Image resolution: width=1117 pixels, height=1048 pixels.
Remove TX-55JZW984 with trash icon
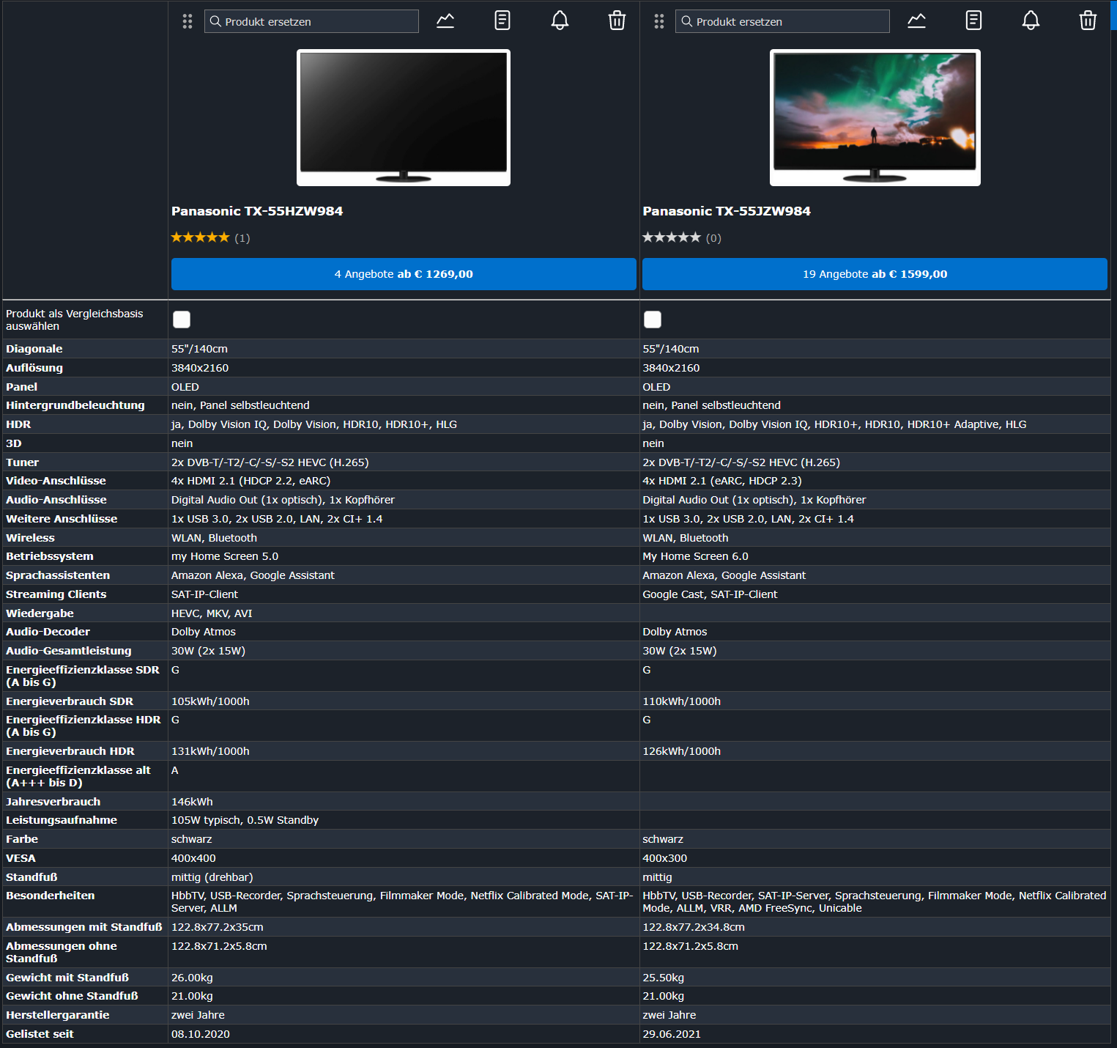pyautogui.click(x=1088, y=21)
